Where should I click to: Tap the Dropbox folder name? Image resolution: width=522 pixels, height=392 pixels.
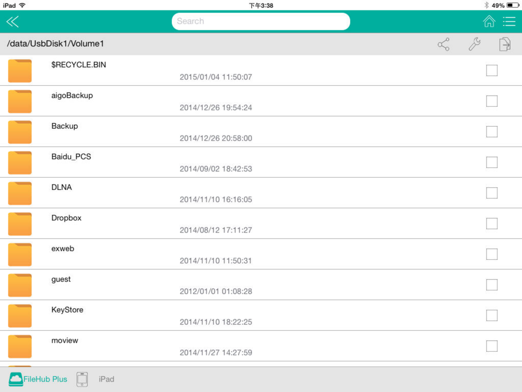click(x=66, y=218)
